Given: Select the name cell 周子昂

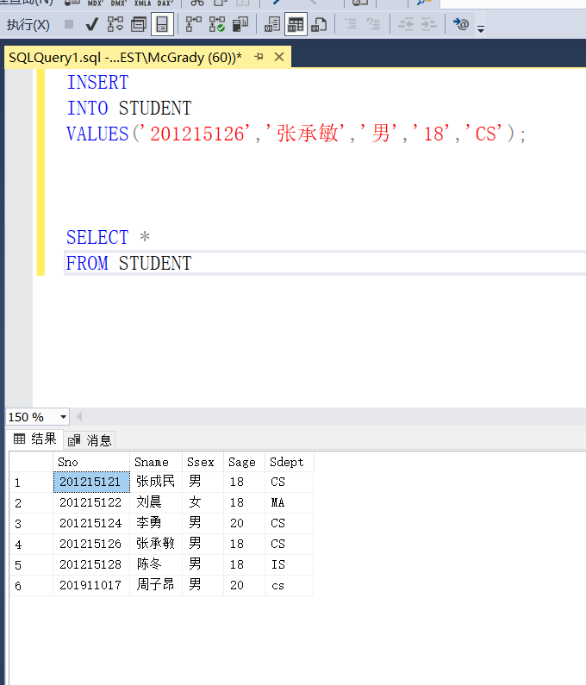Looking at the screenshot, I should pos(156,585).
